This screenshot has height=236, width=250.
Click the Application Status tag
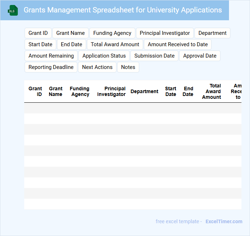click(x=104, y=56)
